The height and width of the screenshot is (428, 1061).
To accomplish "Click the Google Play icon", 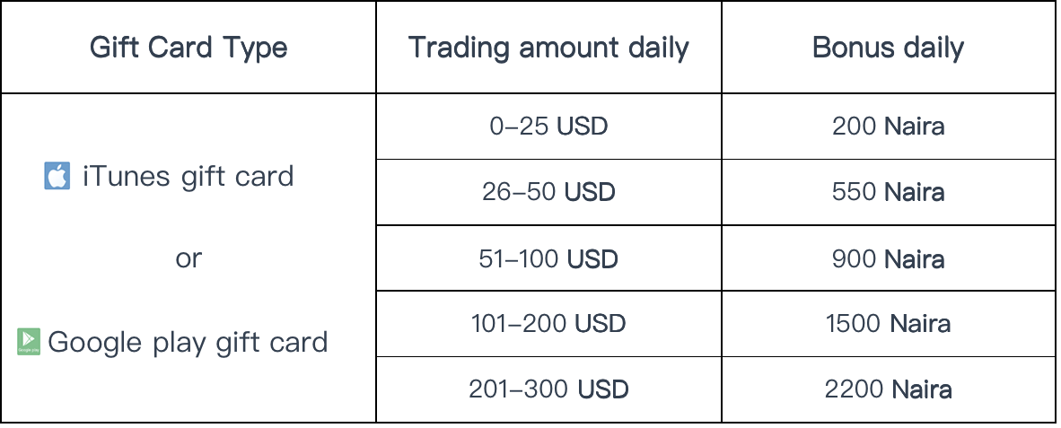I will (x=29, y=342).
